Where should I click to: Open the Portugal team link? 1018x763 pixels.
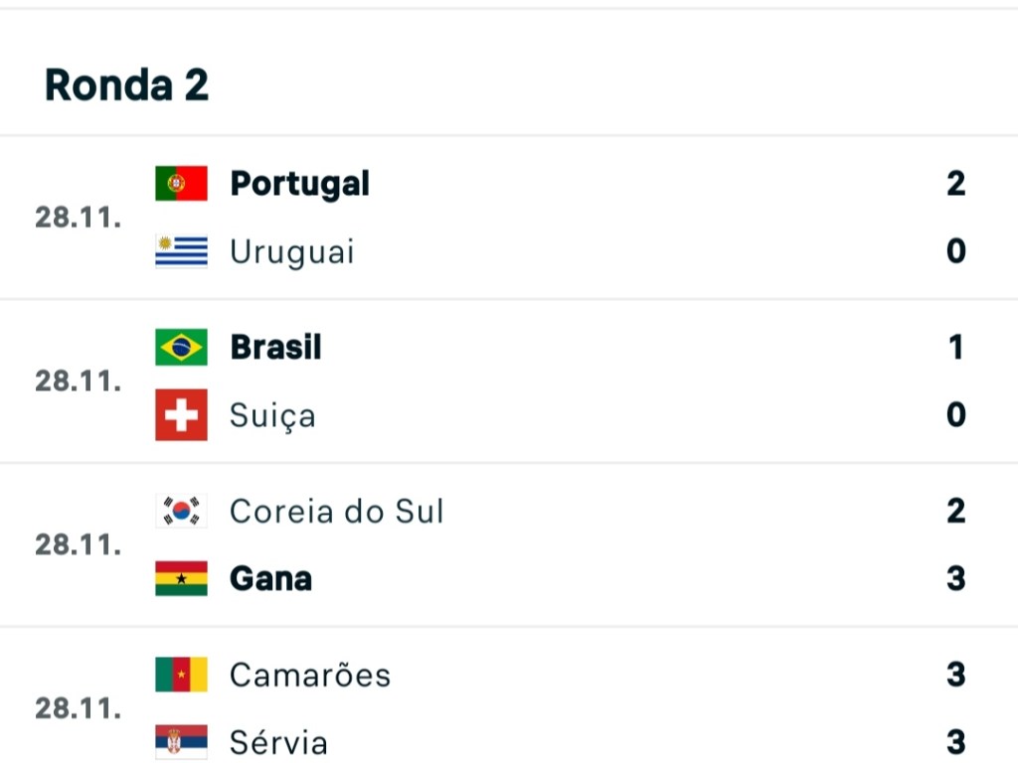(299, 184)
